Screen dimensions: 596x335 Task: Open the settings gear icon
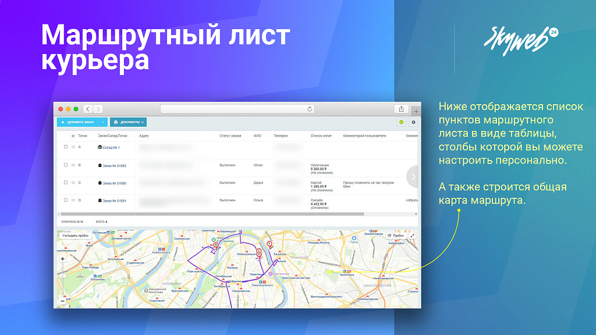coord(413,123)
